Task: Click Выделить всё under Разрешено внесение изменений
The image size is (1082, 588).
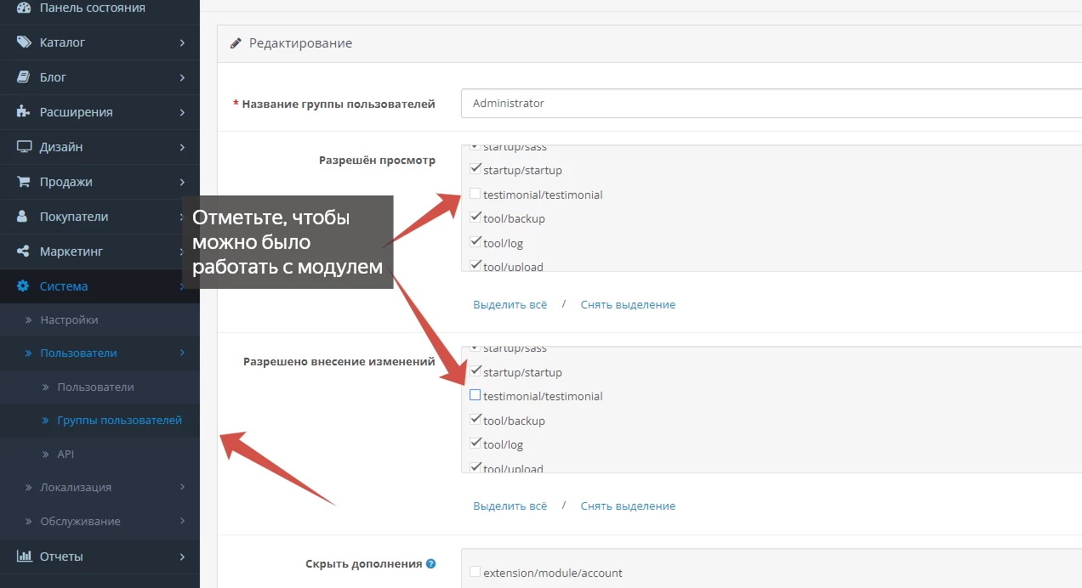Action: 510,506
